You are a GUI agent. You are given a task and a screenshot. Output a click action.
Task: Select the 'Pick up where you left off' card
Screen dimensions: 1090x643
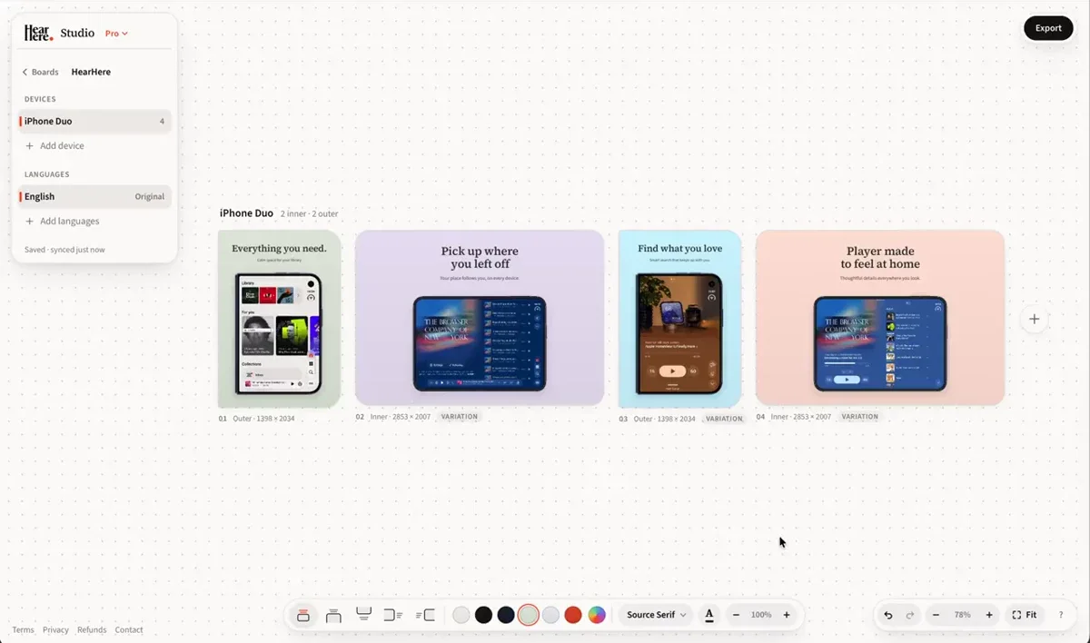[x=480, y=317]
